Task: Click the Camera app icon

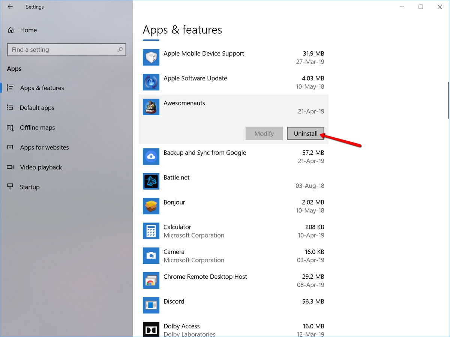Action: coord(151,255)
